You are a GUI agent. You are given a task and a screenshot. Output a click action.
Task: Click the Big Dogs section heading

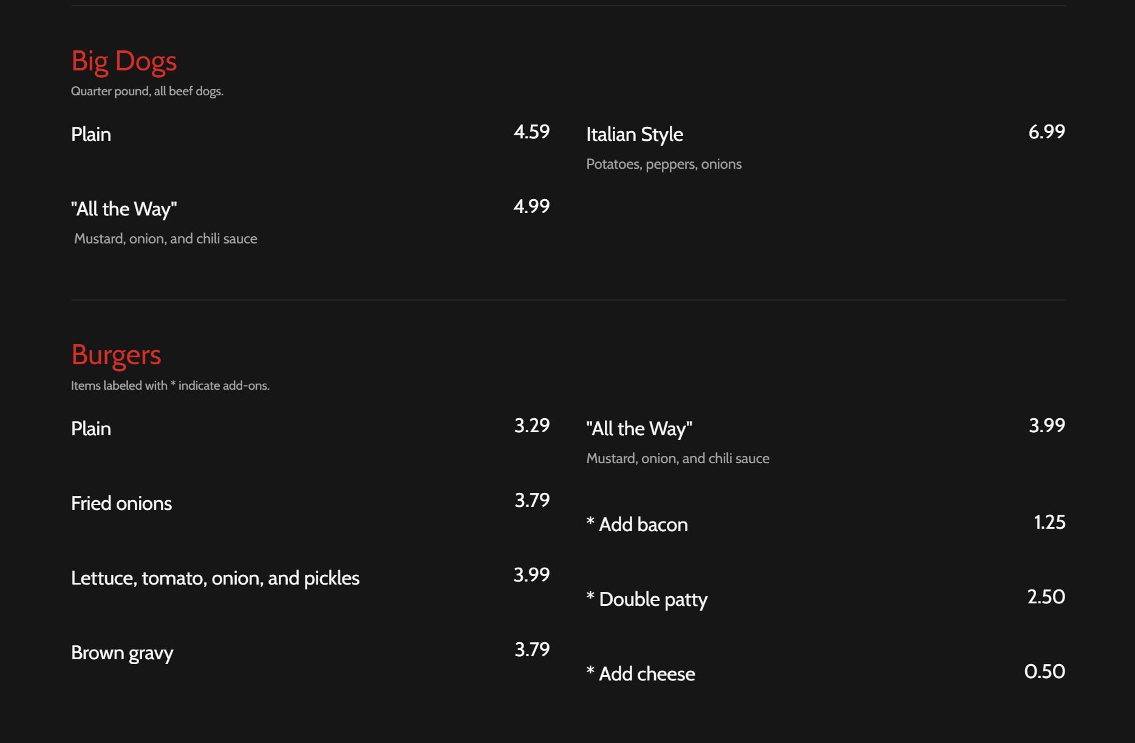point(124,61)
